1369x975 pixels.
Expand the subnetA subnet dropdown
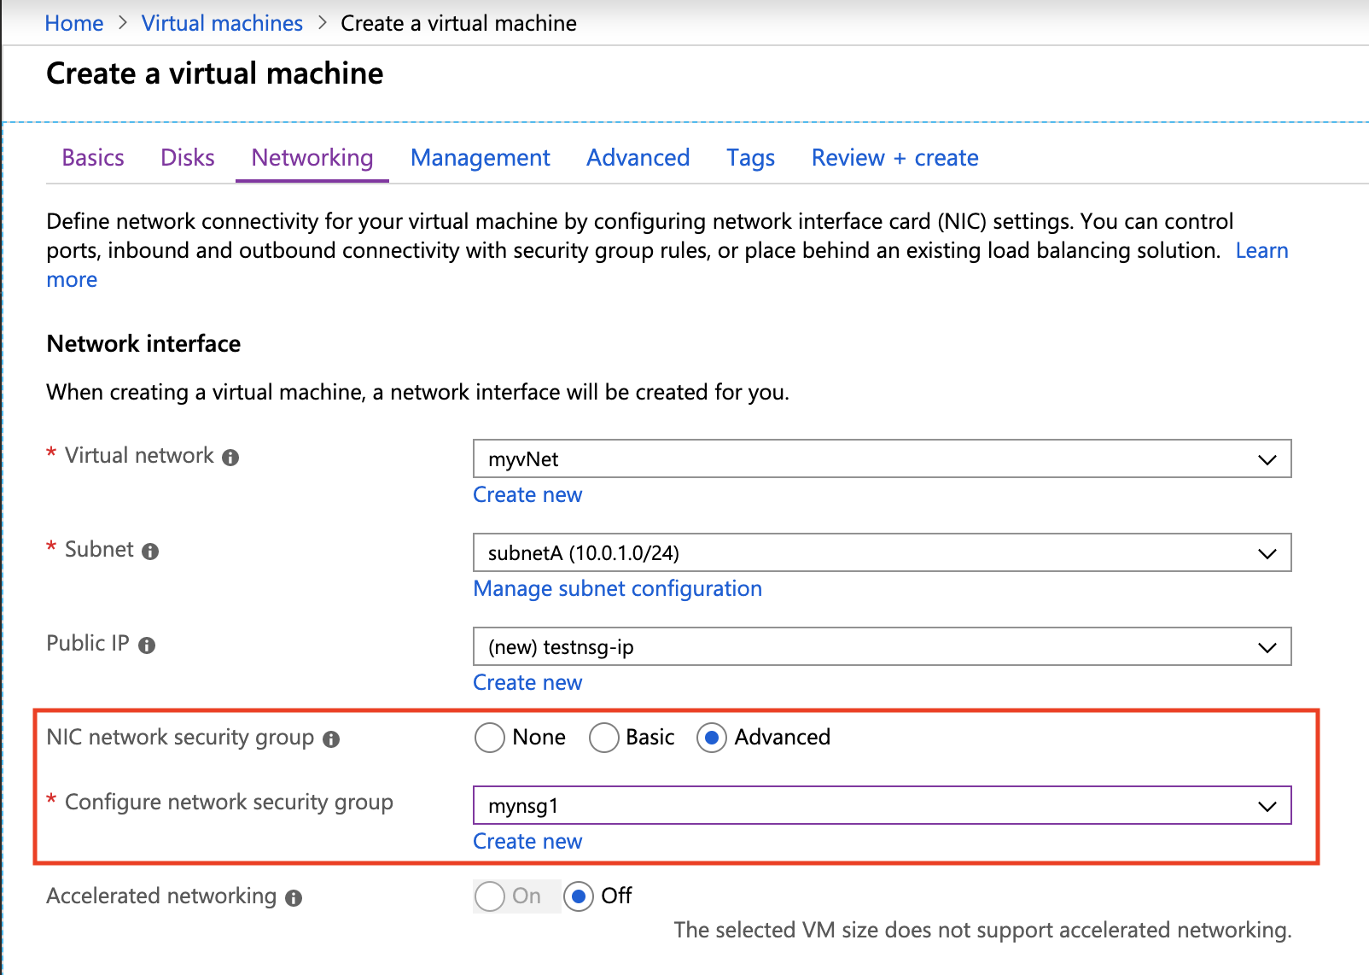coord(882,553)
